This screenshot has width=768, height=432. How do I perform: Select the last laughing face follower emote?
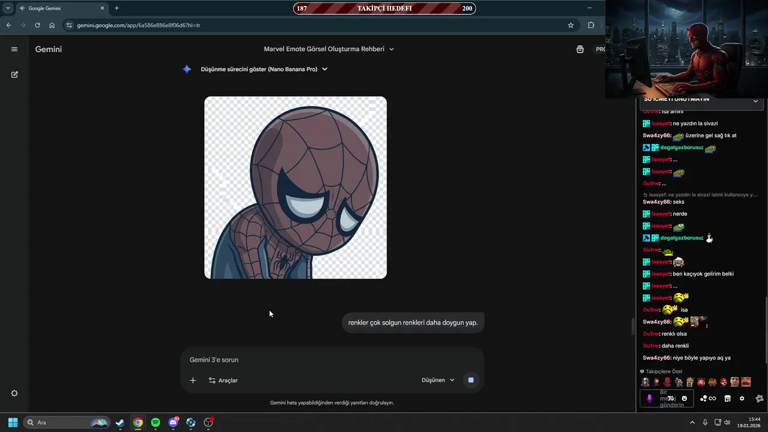(x=746, y=382)
